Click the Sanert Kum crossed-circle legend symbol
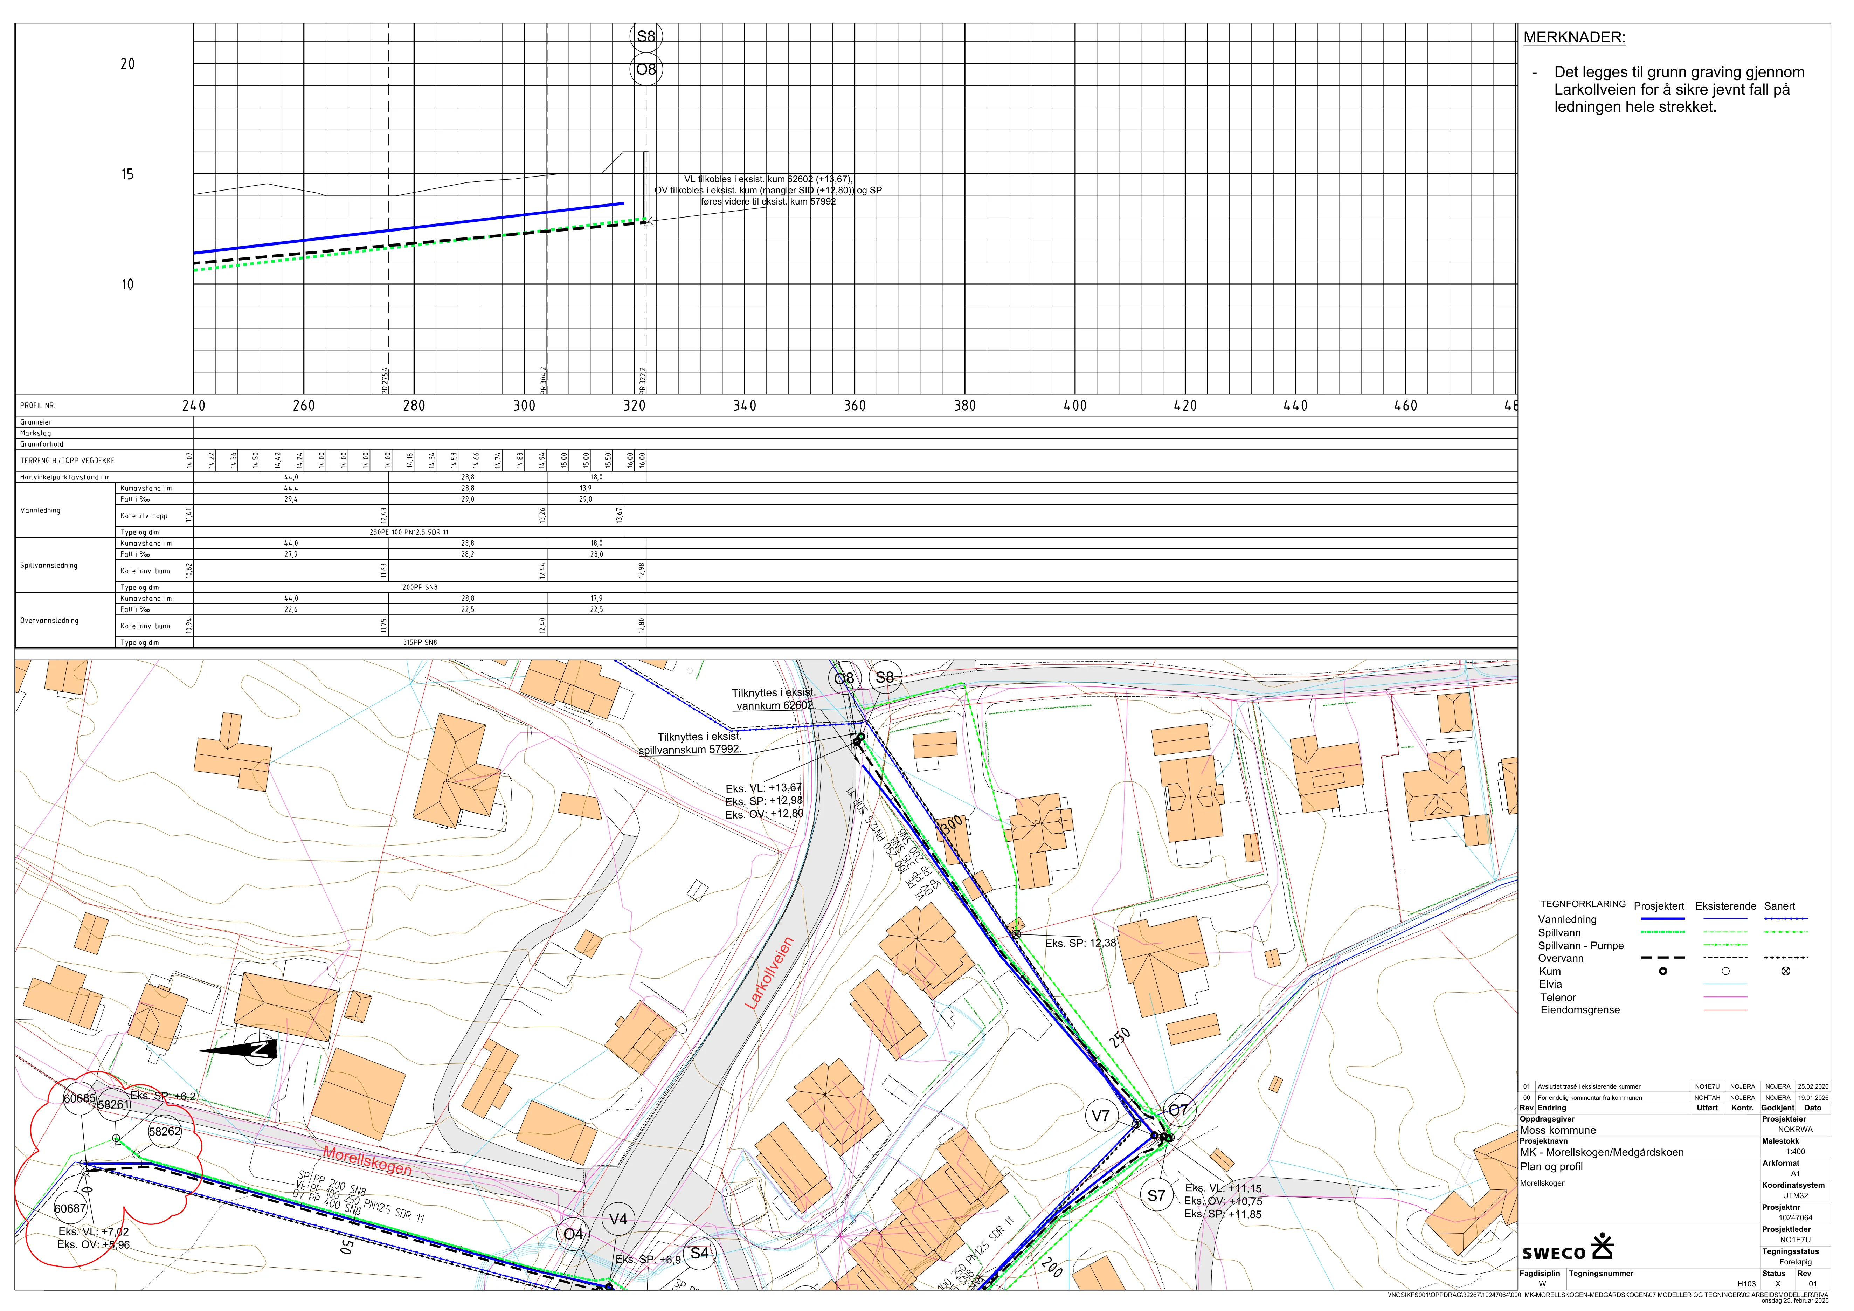Image resolution: width=1854 pixels, height=1311 pixels. tap(1785, 971)
